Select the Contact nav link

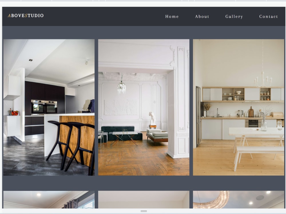[x=269, y=17]
